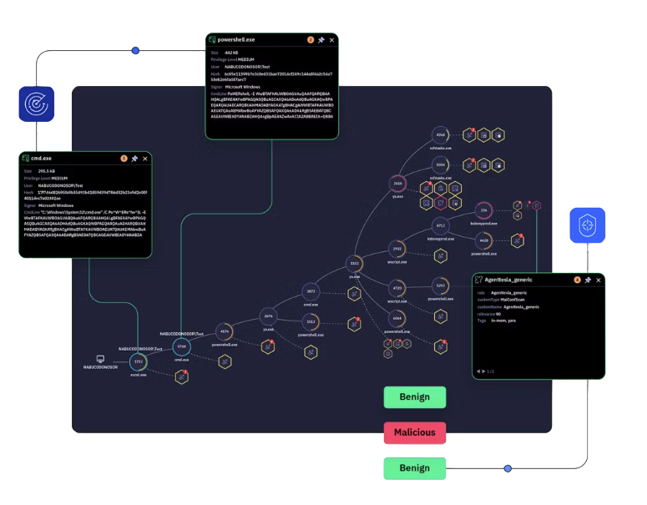Select the powershell.exe node 6064
The height and width of the screenshot is (505, 647).
point(398,318)
